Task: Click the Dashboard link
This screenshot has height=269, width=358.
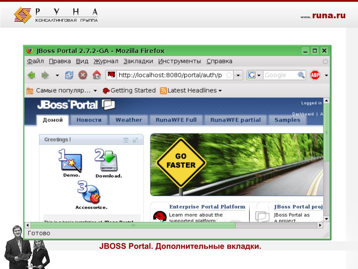Action: point(303,114)
